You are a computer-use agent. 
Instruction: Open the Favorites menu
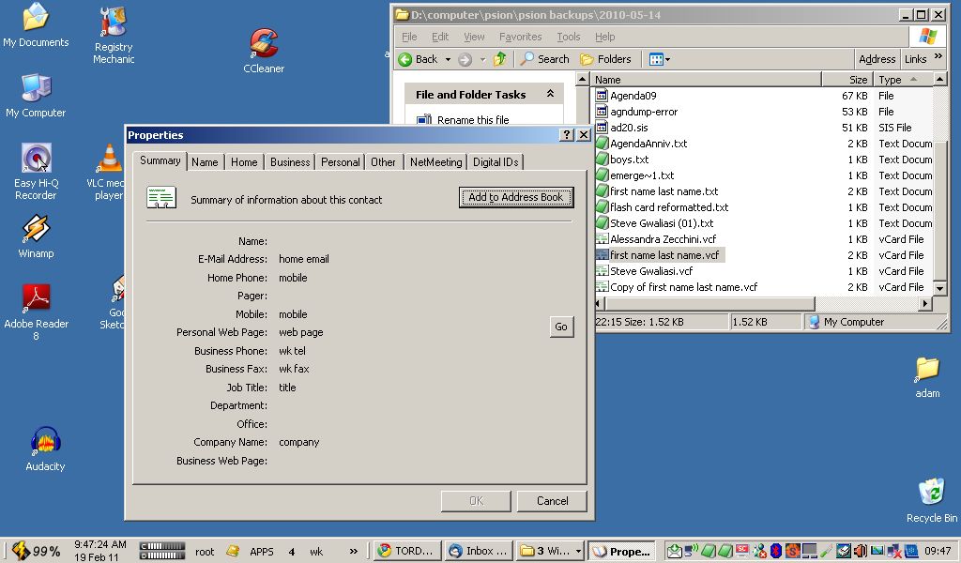coord(520,37)
